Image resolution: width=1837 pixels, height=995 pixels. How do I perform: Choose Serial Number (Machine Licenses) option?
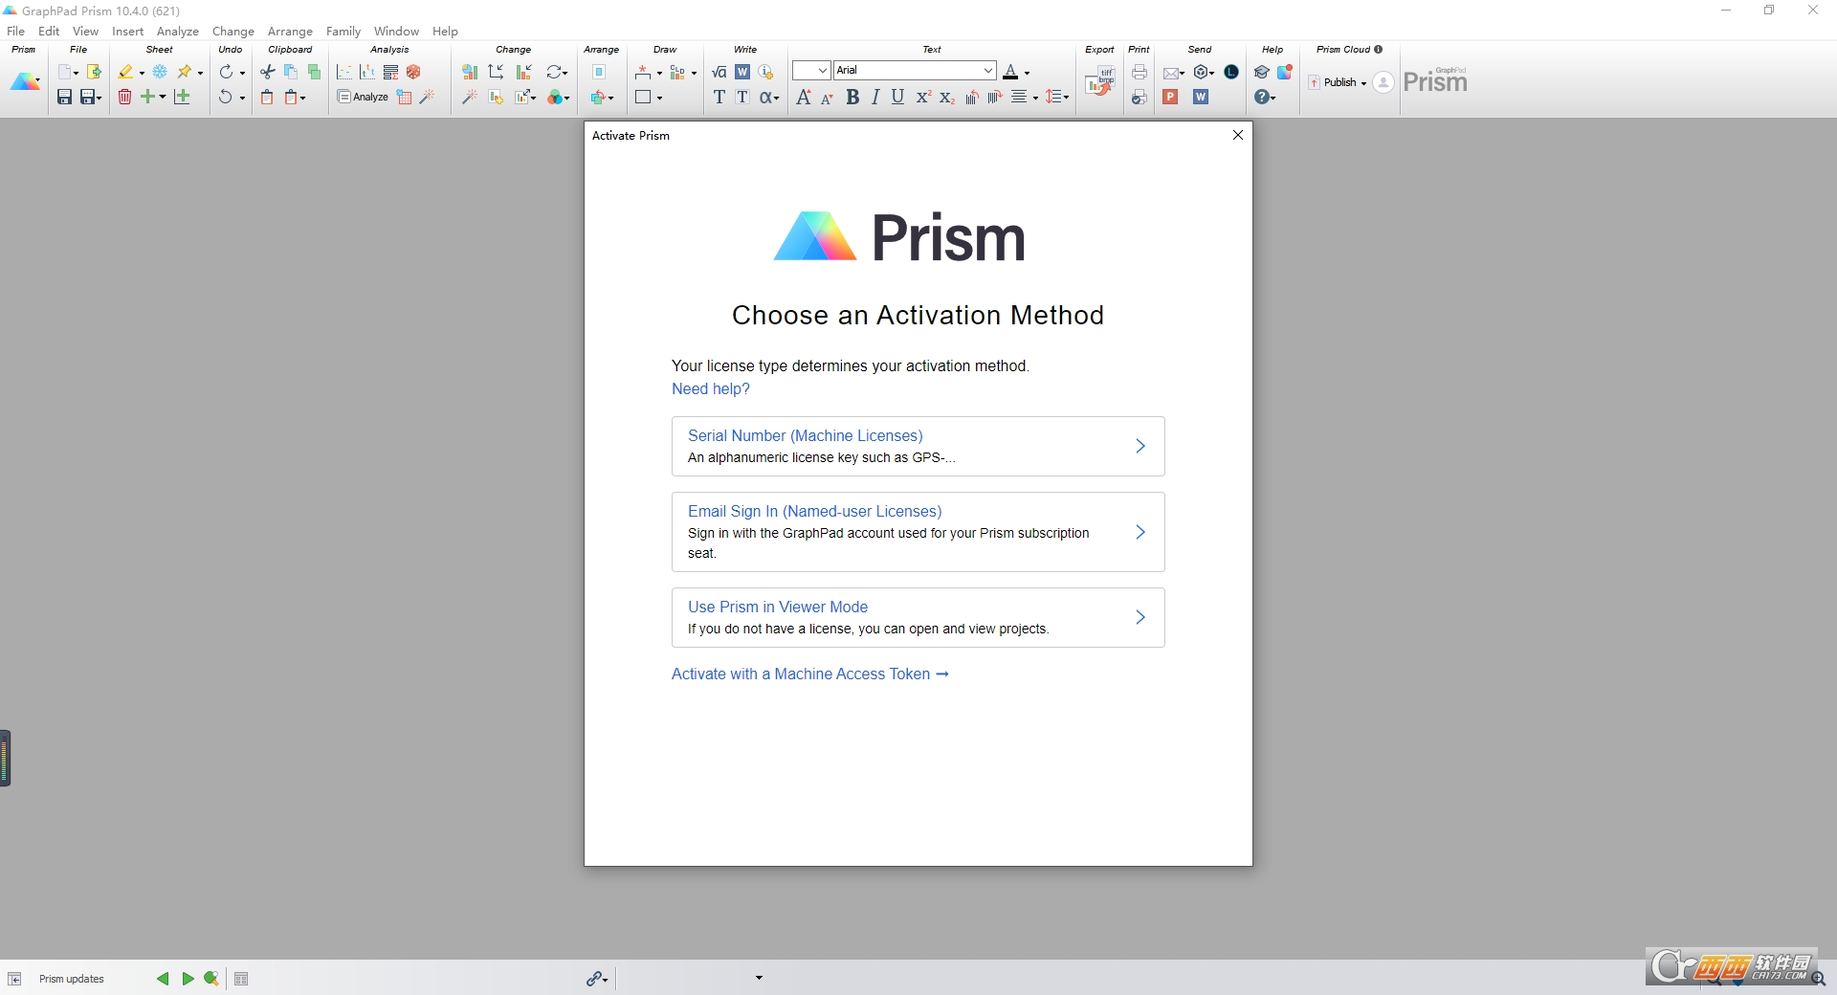(918, 446)
